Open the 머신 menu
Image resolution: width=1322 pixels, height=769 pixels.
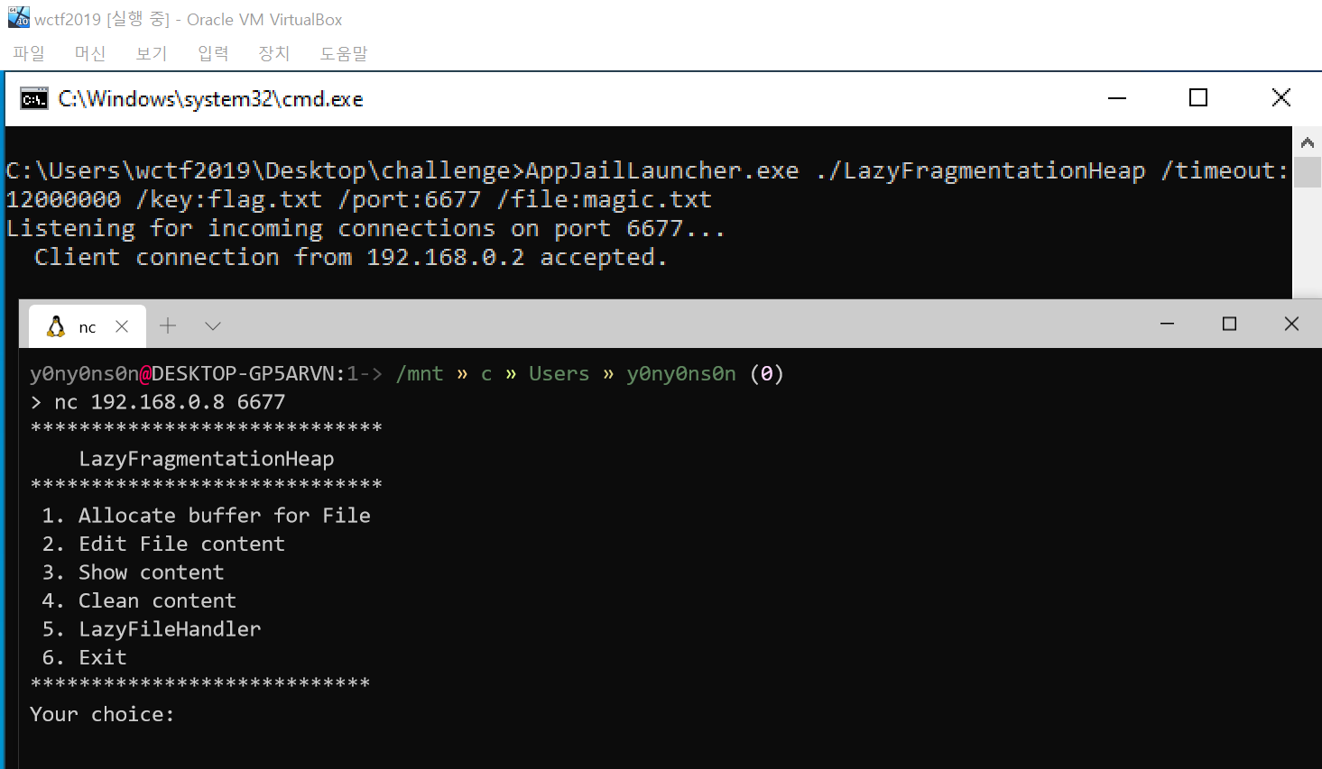pos(89,53)
